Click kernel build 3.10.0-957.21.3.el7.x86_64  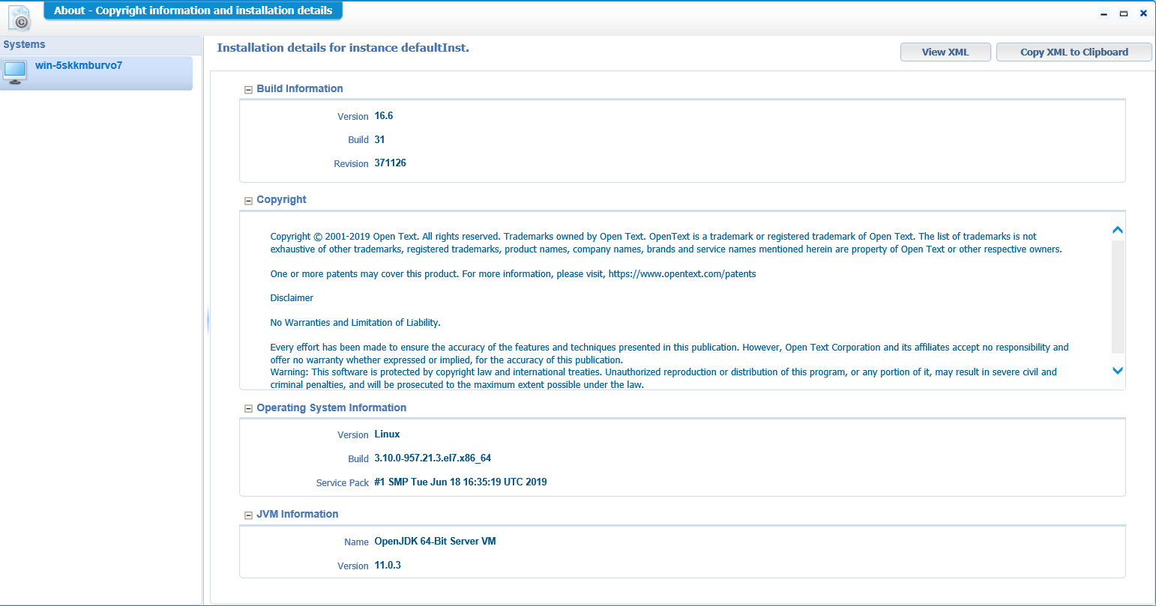(x=433, y=458)
